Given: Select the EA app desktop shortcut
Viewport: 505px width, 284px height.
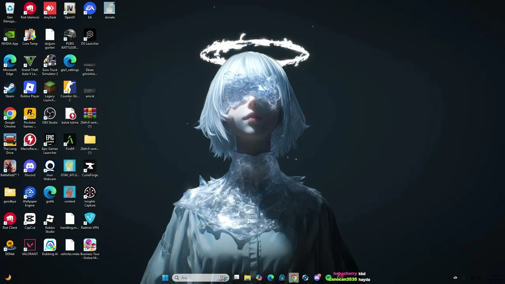Looking at the screenshot, I should [x=90, y=8].
